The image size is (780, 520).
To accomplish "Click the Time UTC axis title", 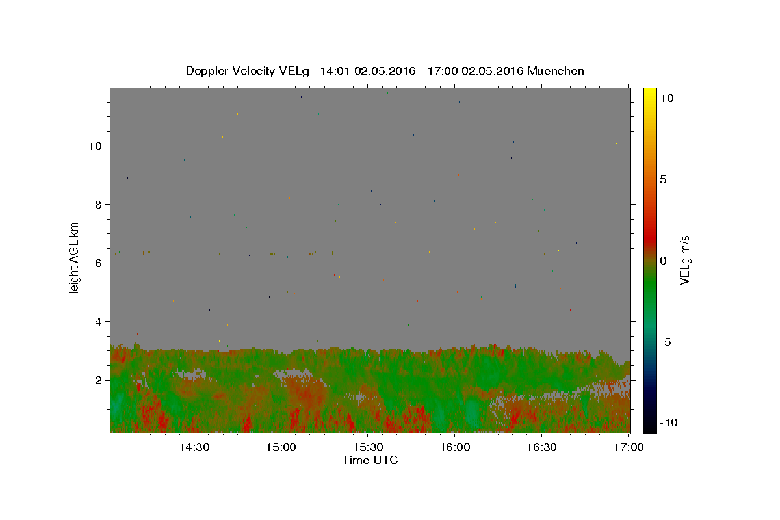I will 370,460.
